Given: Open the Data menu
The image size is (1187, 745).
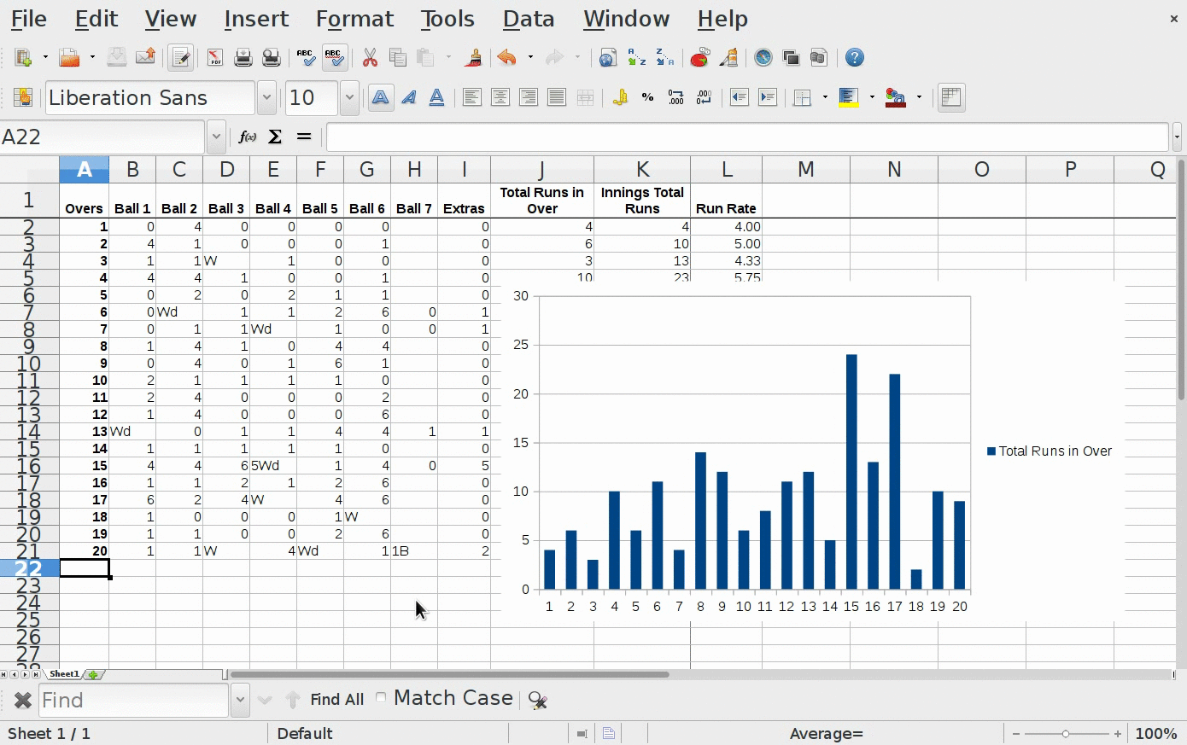Looking at the screenshot, I should pos(528,19).
